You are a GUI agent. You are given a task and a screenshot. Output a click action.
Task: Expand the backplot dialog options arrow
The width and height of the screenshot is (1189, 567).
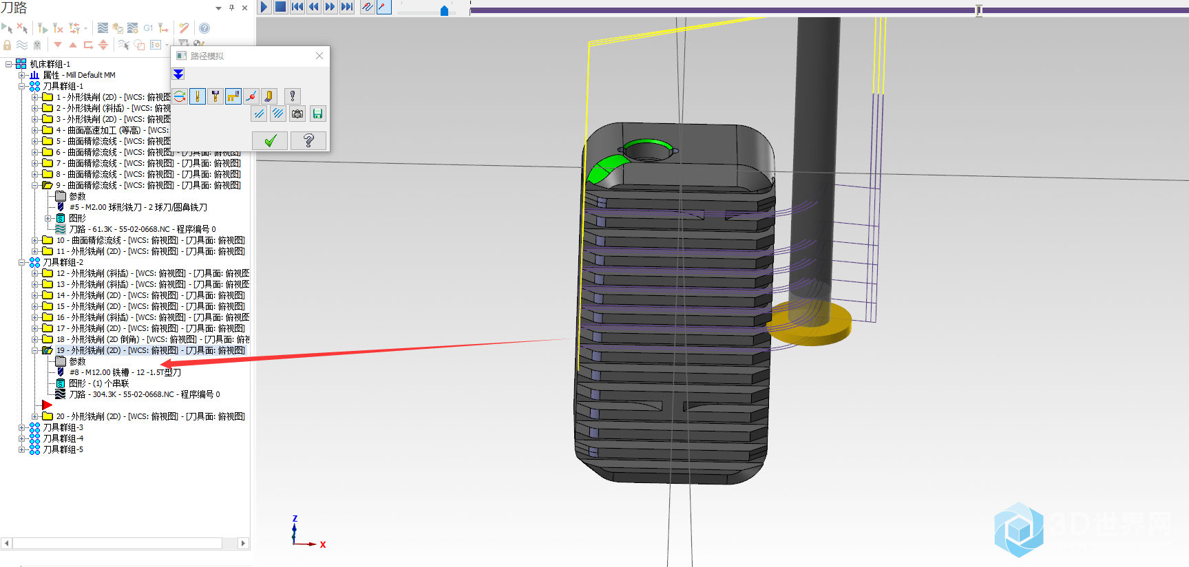click(178, 74)
